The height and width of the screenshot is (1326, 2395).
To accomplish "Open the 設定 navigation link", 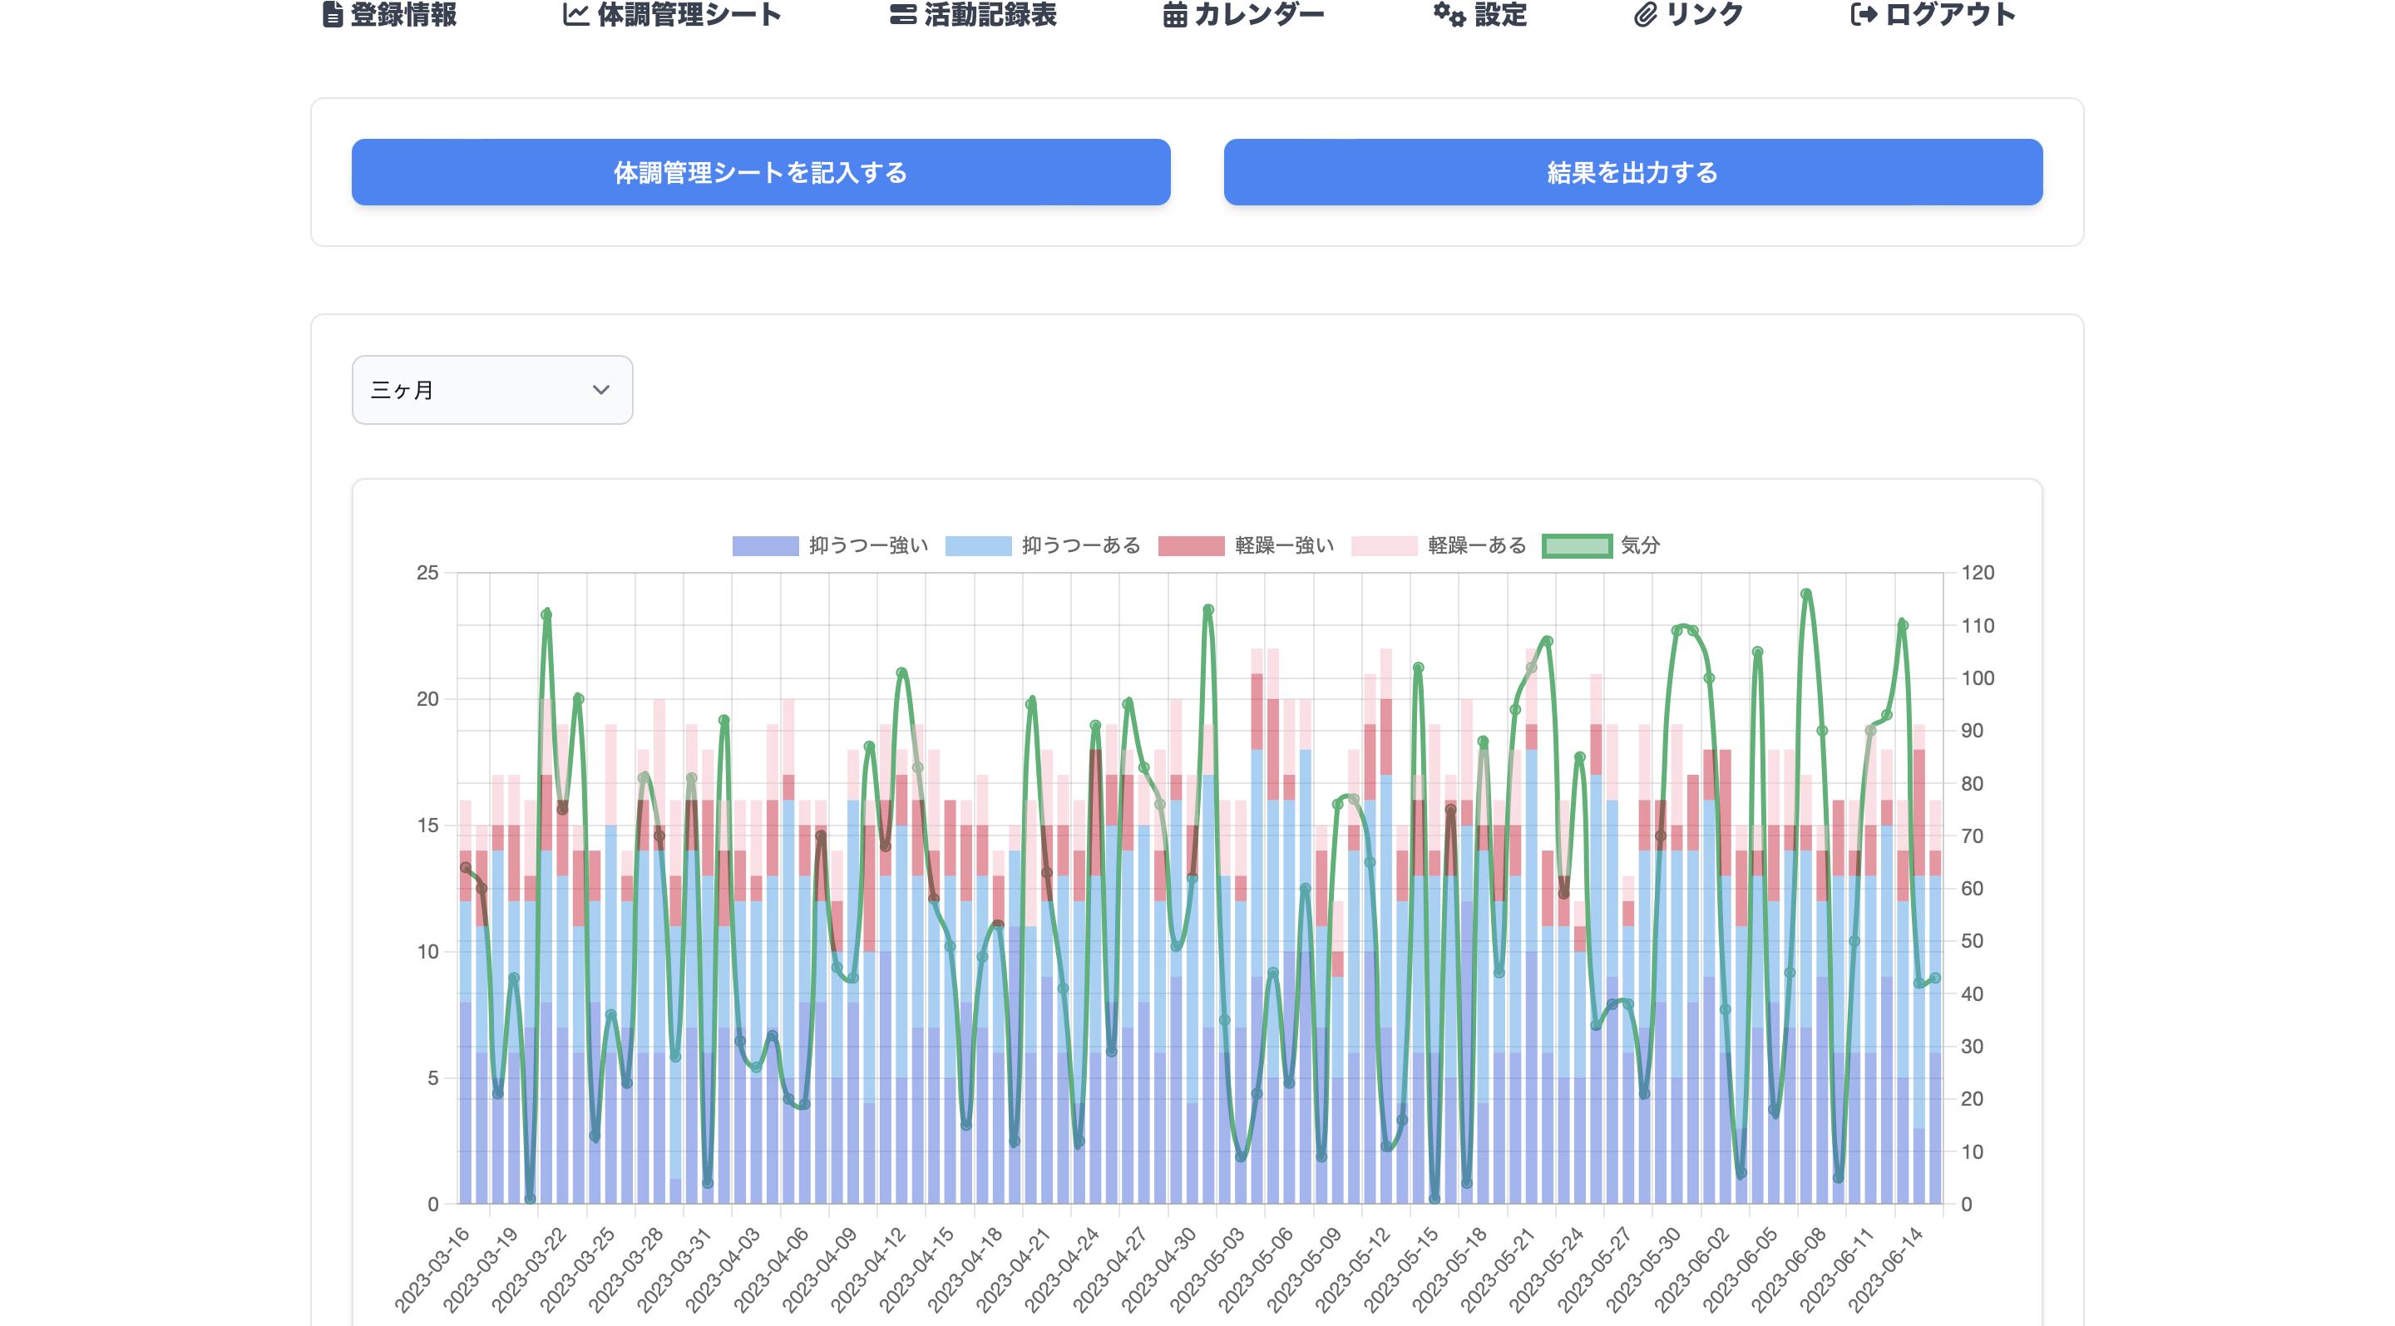I will 1480,14.
